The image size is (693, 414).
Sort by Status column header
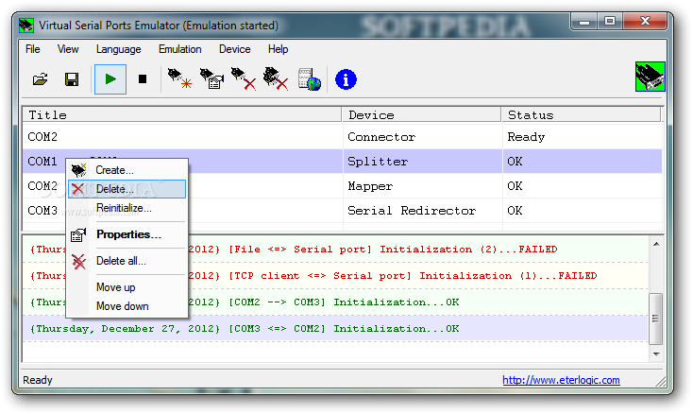582,115
